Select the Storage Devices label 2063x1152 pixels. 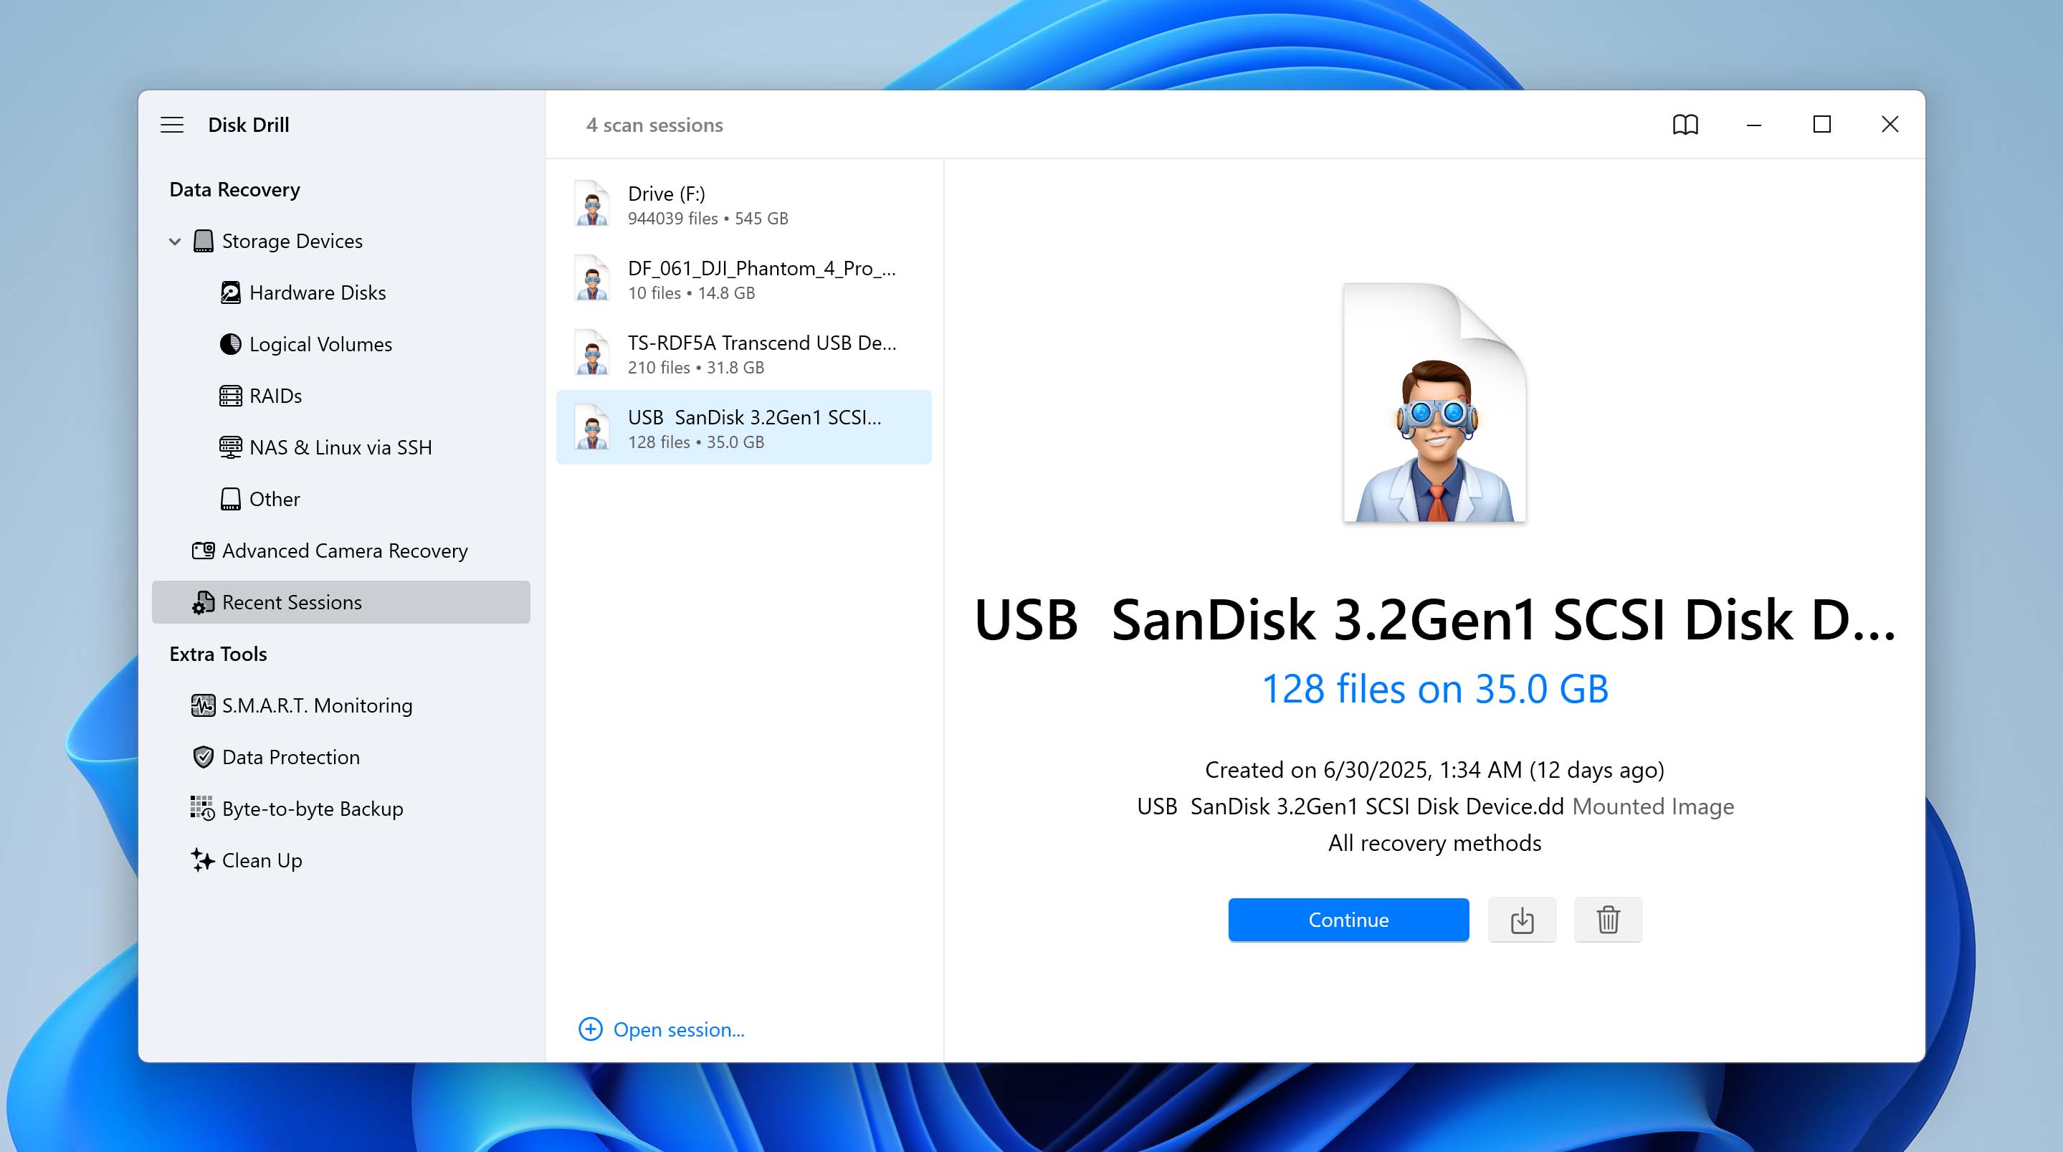tap(292, 241)
